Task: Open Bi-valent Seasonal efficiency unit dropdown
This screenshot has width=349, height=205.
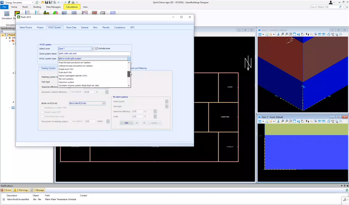Action: coord(155,112)
